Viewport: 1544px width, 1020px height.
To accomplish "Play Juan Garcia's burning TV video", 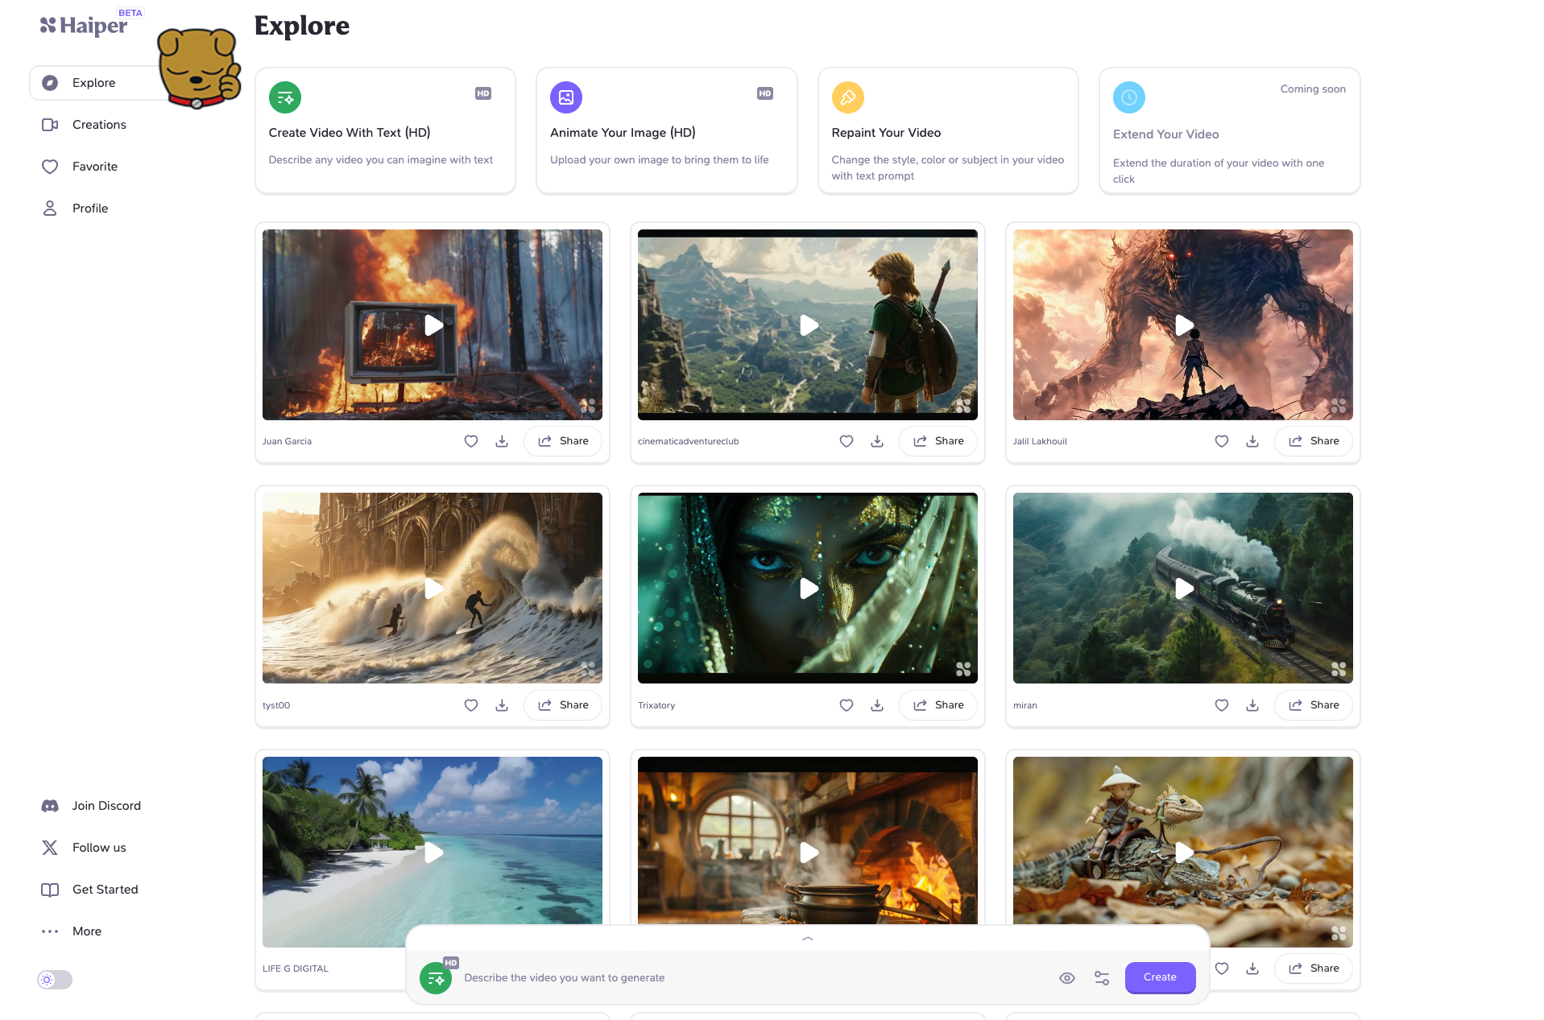I will click(x=433, y=325).
